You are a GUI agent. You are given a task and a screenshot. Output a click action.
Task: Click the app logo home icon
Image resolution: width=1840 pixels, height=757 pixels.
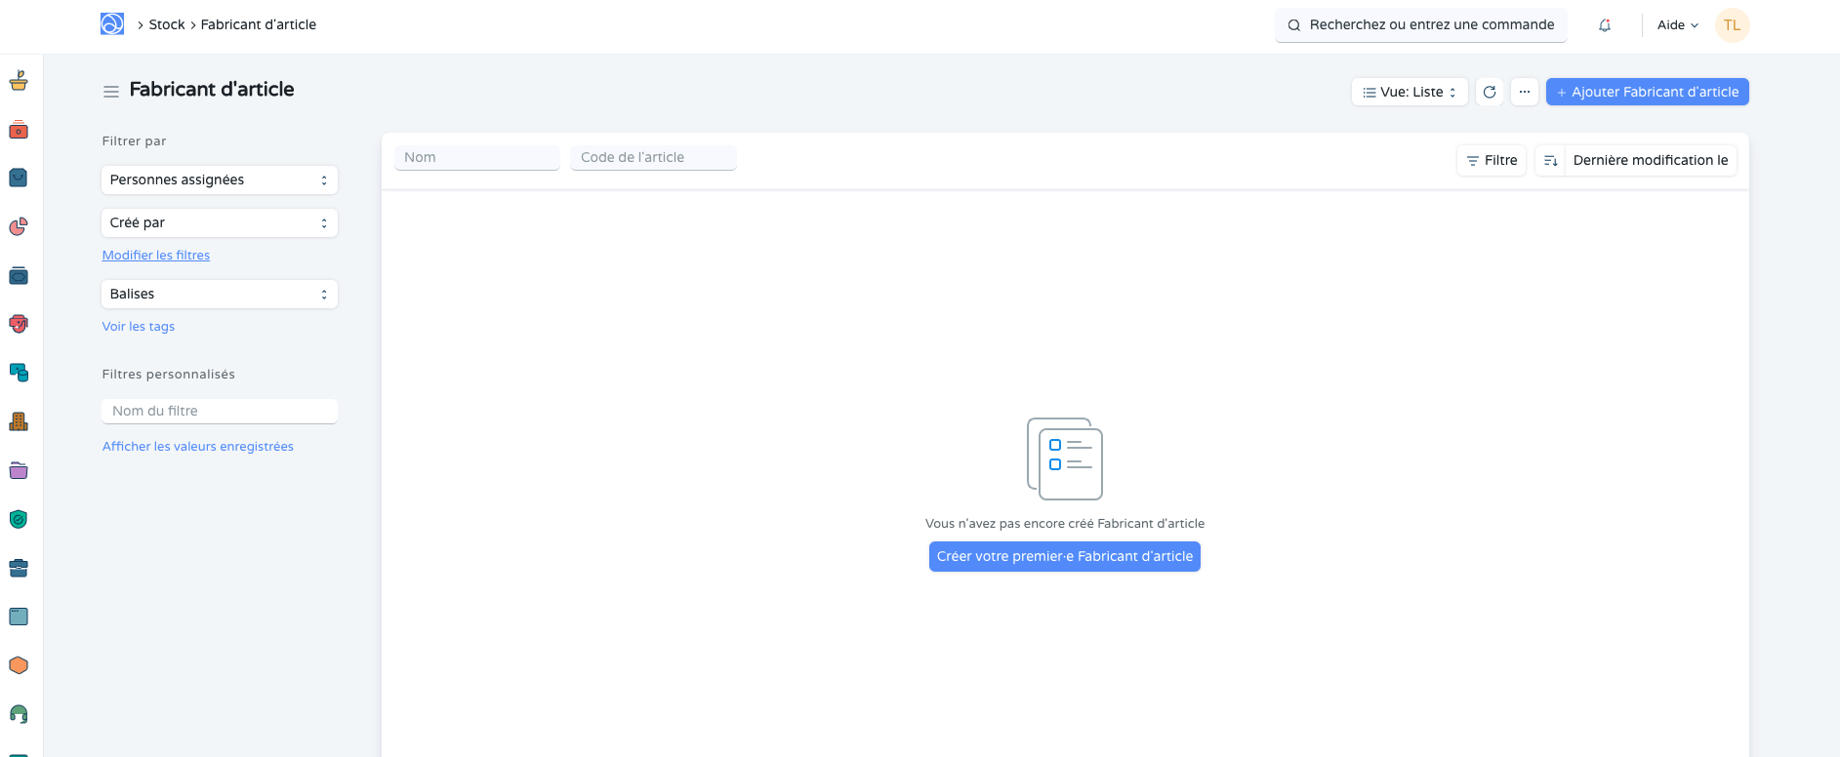tap(112, 24)
